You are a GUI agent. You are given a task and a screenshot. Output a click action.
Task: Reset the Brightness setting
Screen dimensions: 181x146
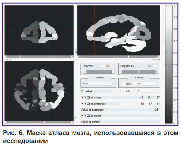coord(150,66)
